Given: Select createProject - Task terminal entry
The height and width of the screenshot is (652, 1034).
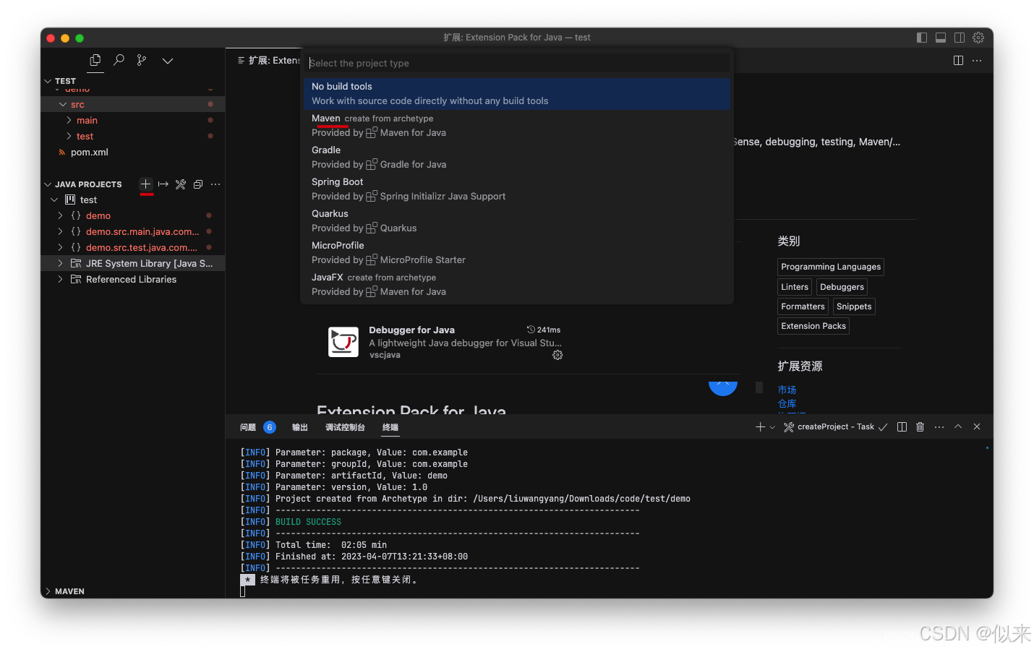Looking at the screenshot, I should (x=835, y=427).
